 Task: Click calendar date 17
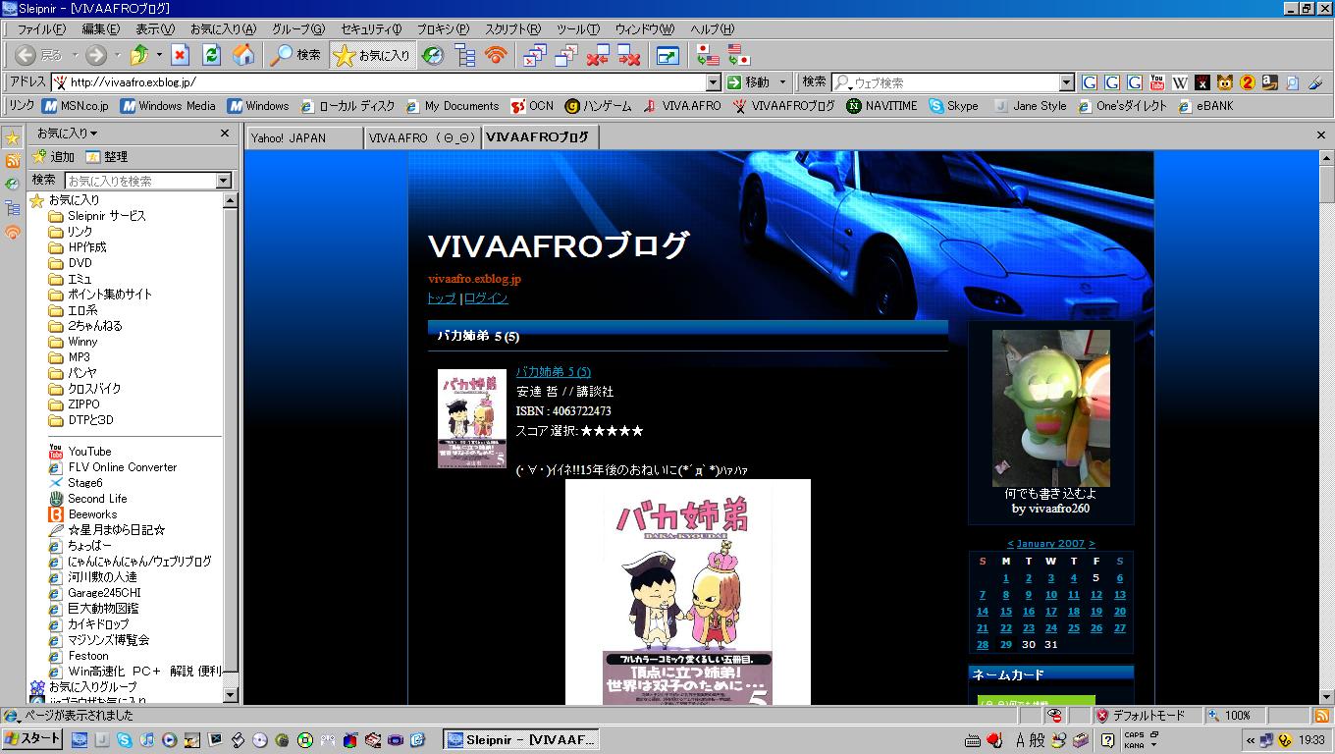(1050, 612)
